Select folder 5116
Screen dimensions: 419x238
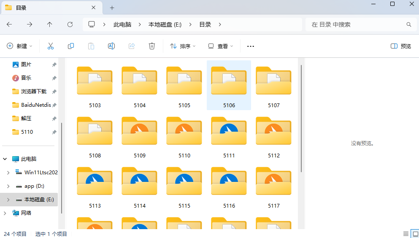[229, 186]
